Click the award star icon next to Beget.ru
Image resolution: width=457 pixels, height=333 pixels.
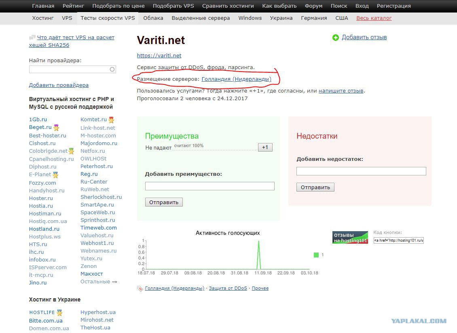pyautogui.click(x=56, y=128)
